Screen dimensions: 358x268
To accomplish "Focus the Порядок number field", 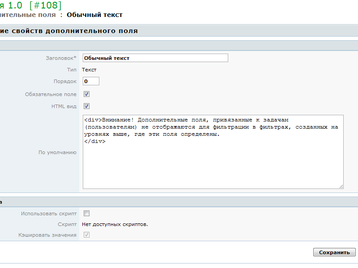I will pyautogui.click(x=91, y=81).
